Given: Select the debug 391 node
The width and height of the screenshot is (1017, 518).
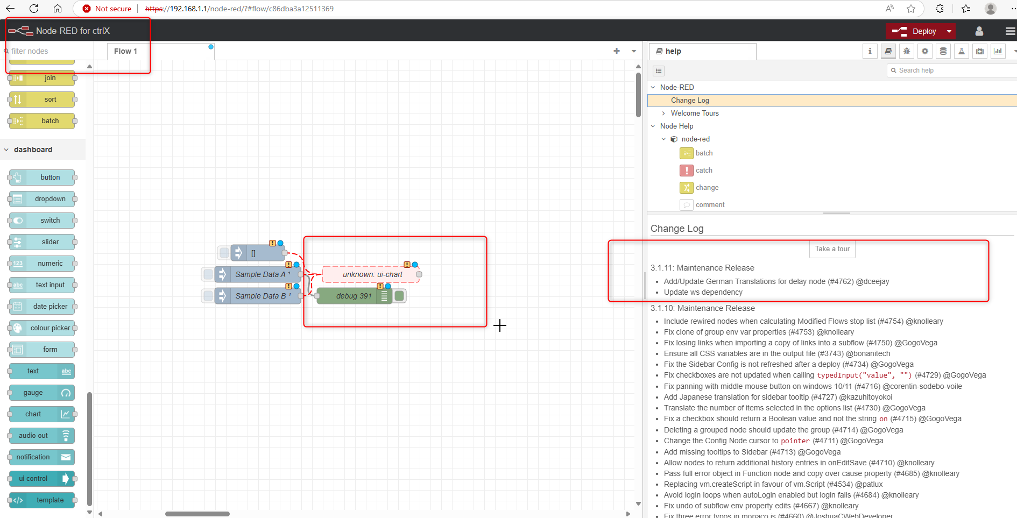Looking at the screenshot, I should (354, 296).
